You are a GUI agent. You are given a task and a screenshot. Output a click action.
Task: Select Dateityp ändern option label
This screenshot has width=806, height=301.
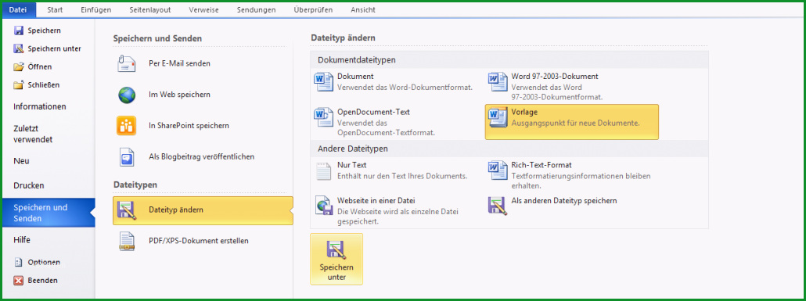[176, 210]
